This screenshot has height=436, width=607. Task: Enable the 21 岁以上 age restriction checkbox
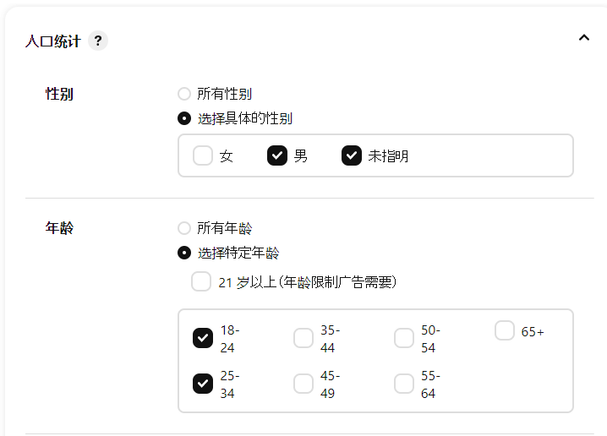pyautogui.click(x=201, y=281)
